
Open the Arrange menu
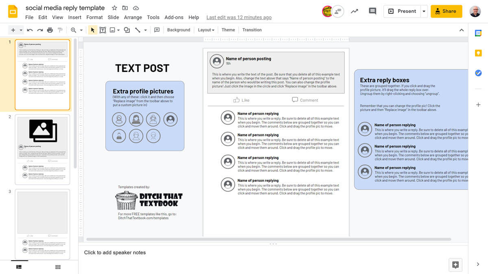[x=133, y=17]
